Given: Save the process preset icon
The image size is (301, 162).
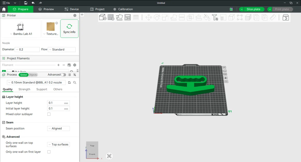Looking at the screenshot, I should point(69,82).
